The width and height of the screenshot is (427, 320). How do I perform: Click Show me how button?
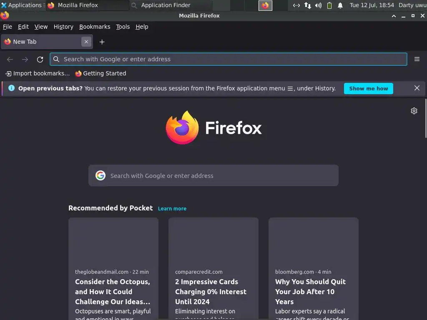click(369, 88)
